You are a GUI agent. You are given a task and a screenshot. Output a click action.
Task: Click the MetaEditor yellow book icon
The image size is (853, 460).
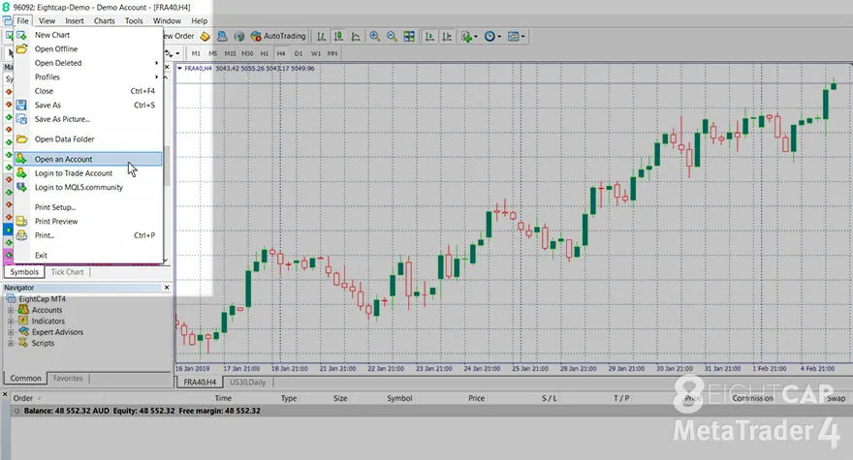tap(205, 37)
